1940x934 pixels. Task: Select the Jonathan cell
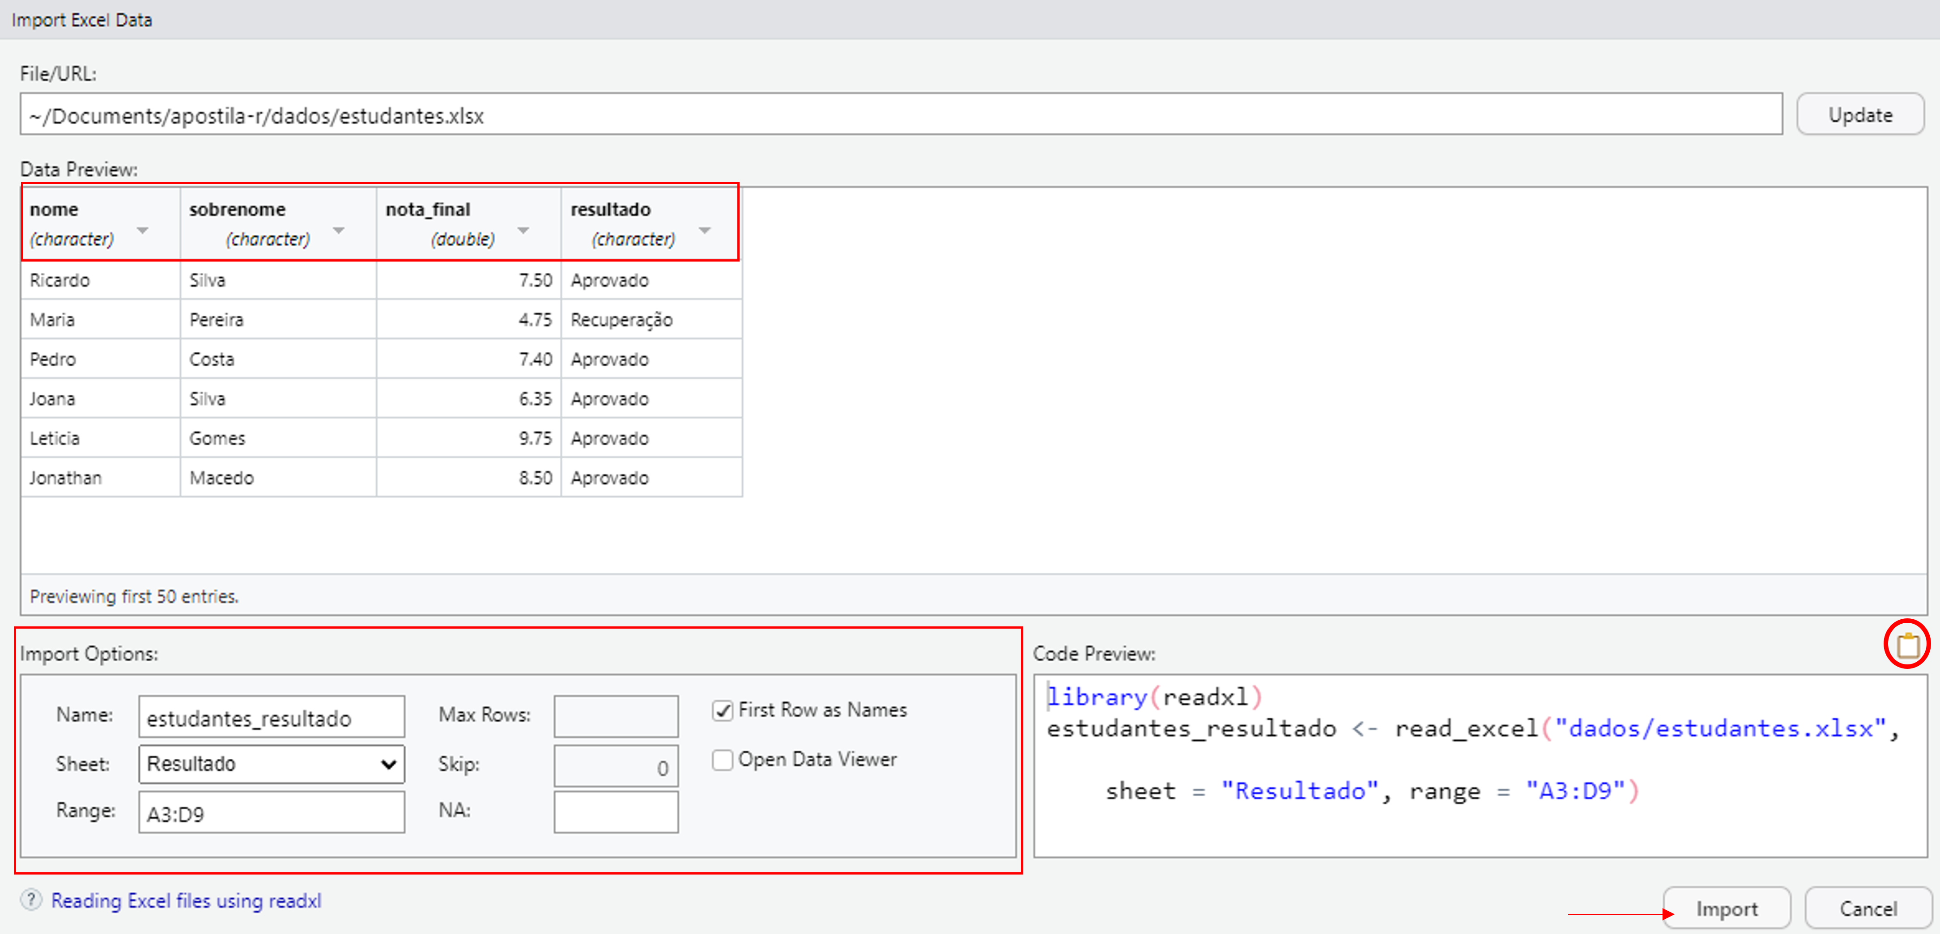click(x=101, y=478)
